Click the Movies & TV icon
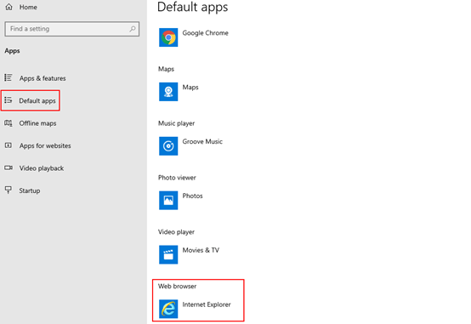This screenshot has width=471, height=324. pos(168,254)
